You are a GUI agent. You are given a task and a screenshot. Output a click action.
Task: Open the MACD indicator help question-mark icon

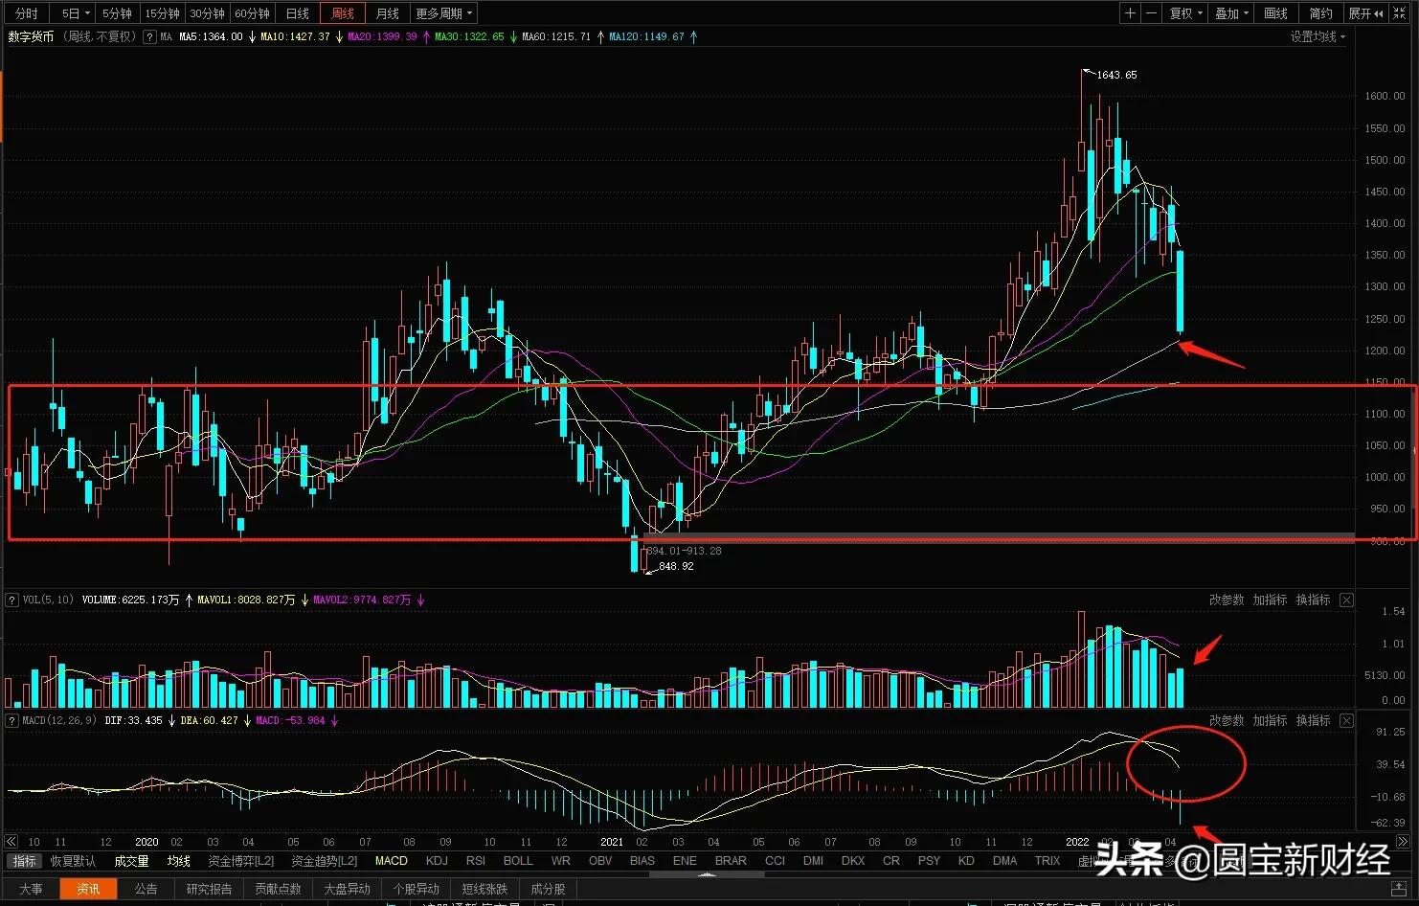coord(12,720)
